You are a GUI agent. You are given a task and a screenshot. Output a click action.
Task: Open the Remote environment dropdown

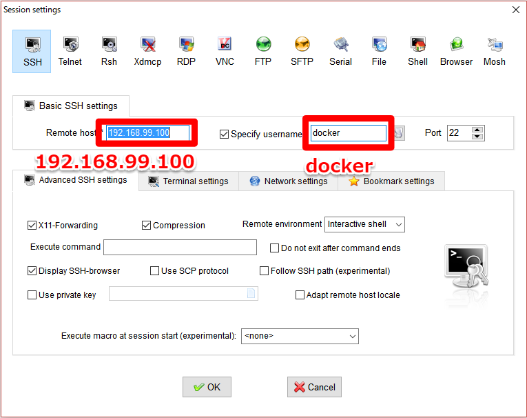pos(364,224)
